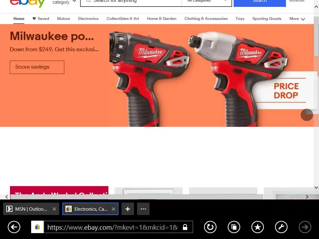Click the eBay site favicon beside the URL
The image size is (319, 239).
(x=37, y=227)
